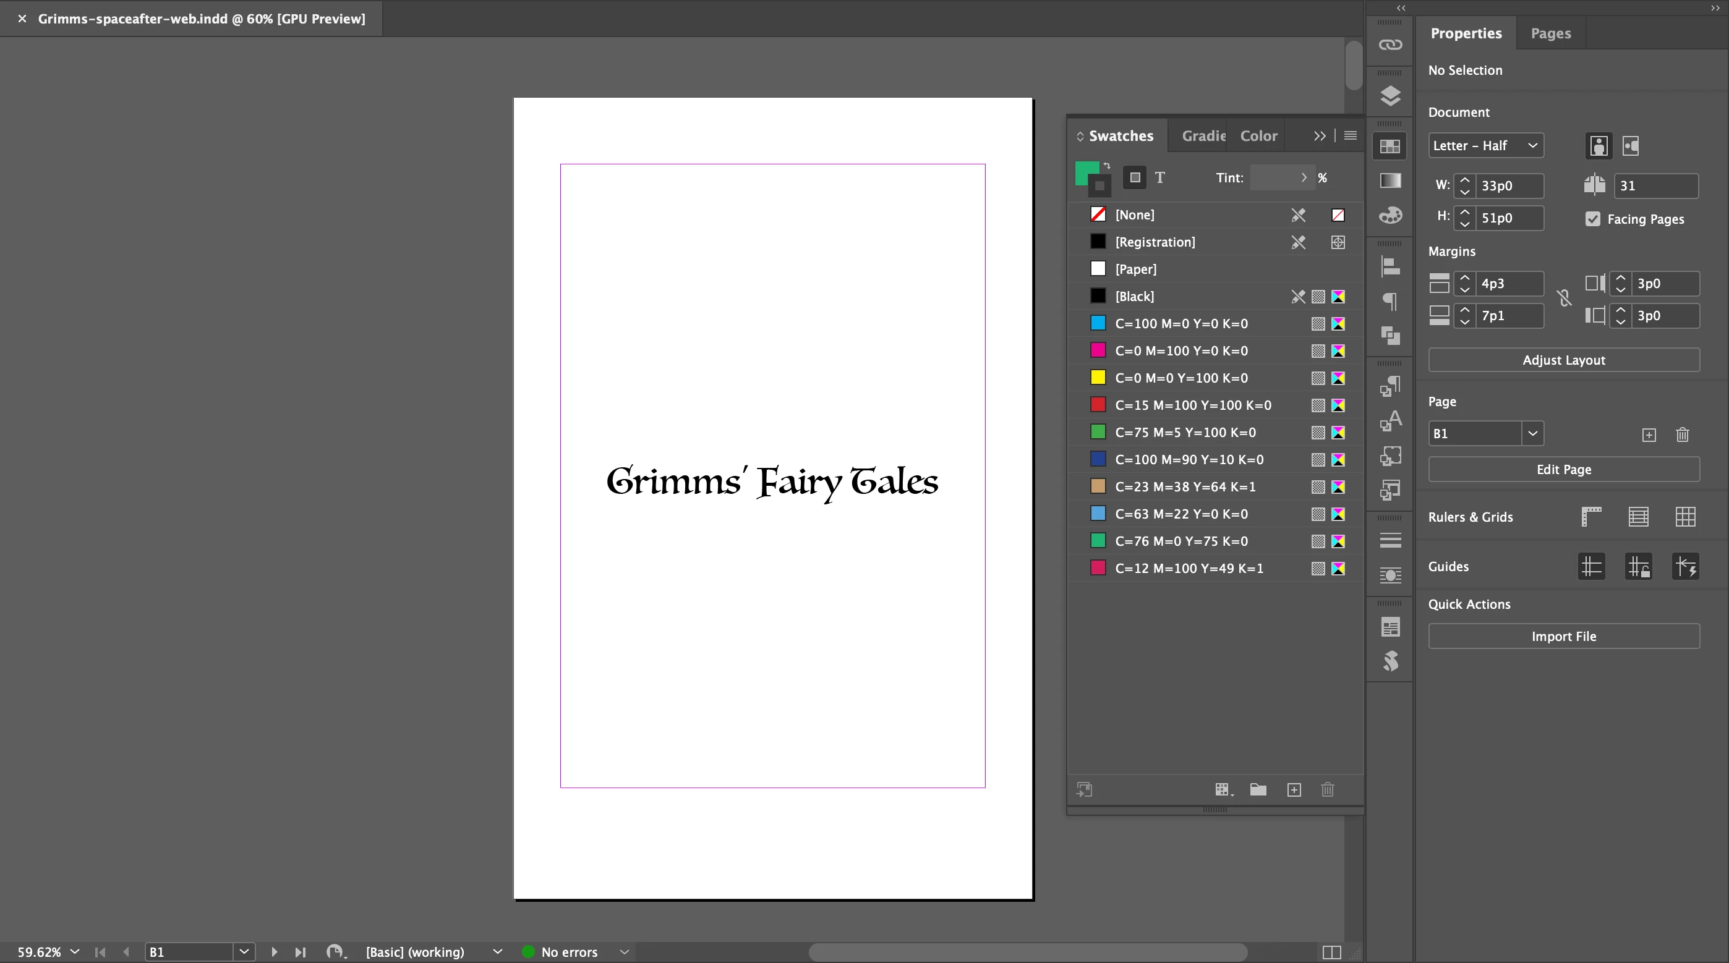Screen dimensions: 1729x963
Task: Switch to the Pages tab
Action: click(1550, 33)
